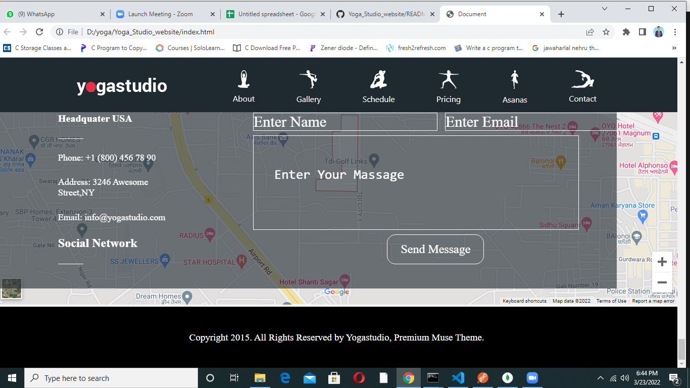Image resolution: width=690 pixels, height=388 pixels.
Task: Focus the Enter Your Massage text area
Action: (x=416, y=182)
